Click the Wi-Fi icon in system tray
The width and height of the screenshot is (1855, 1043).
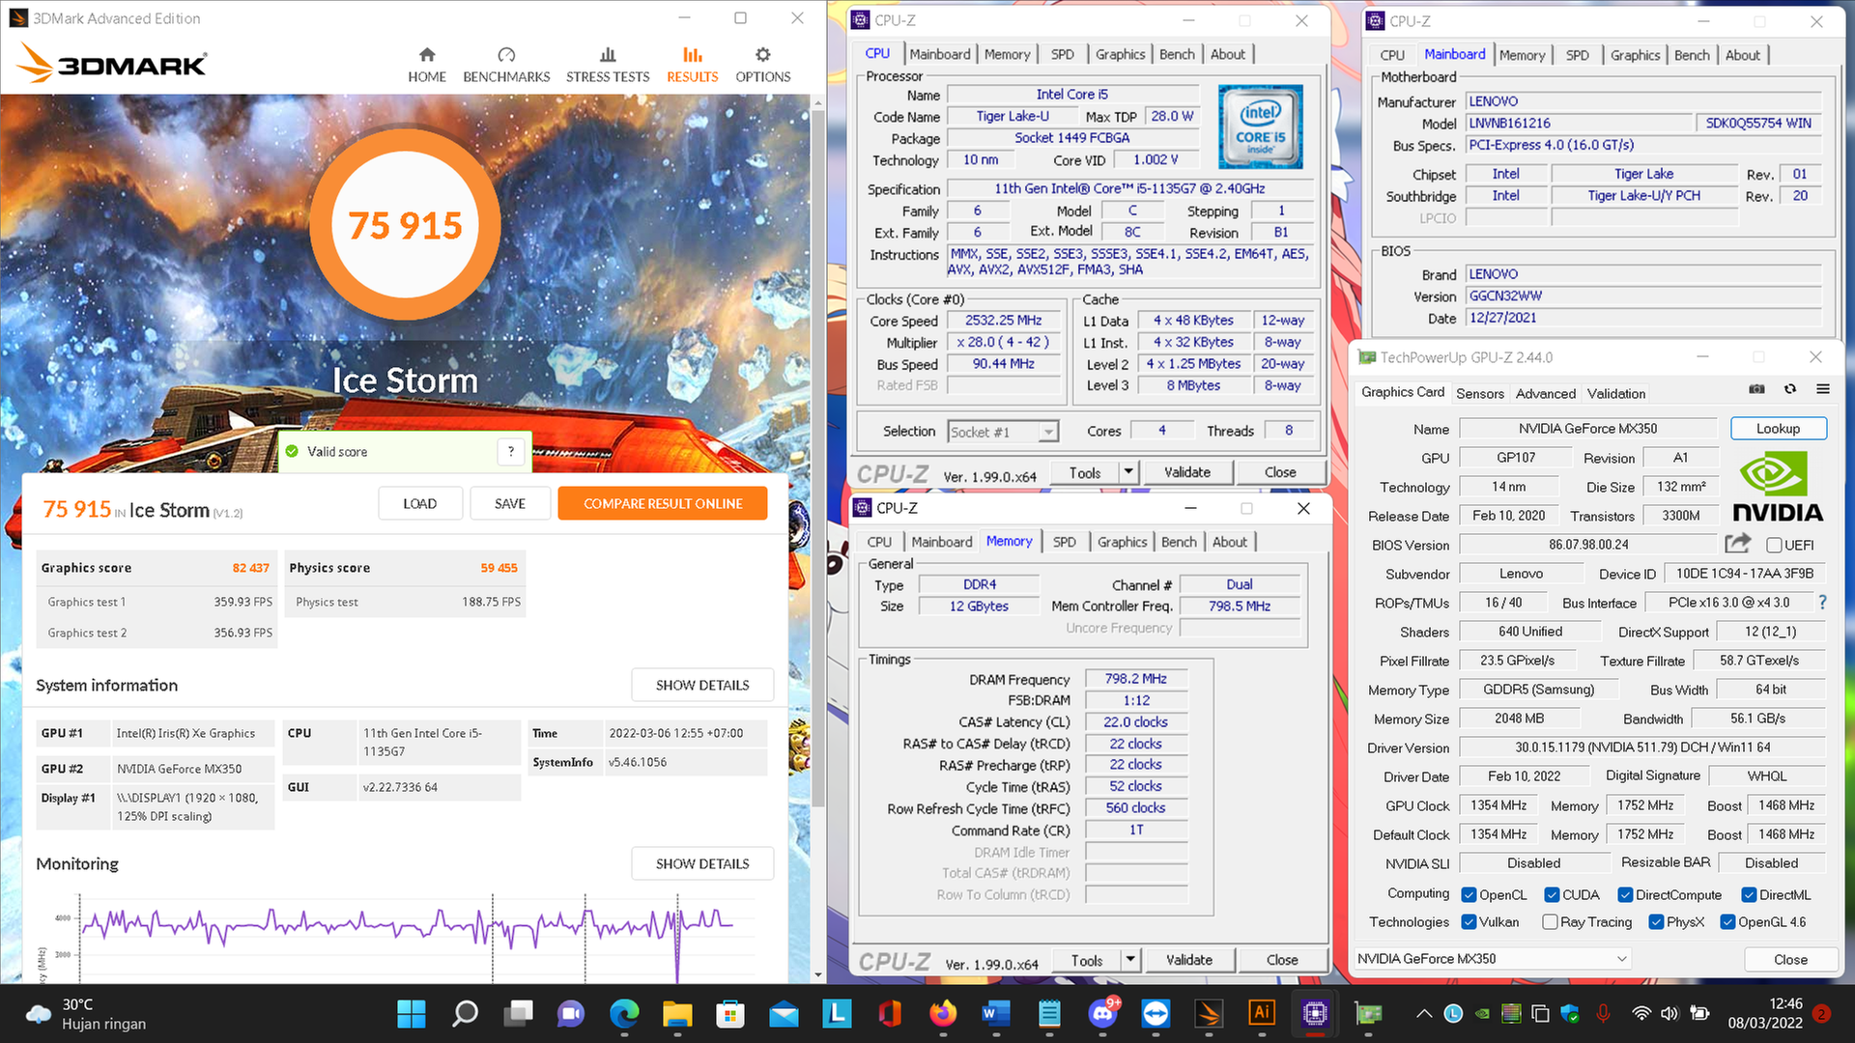(1641, 1013)
